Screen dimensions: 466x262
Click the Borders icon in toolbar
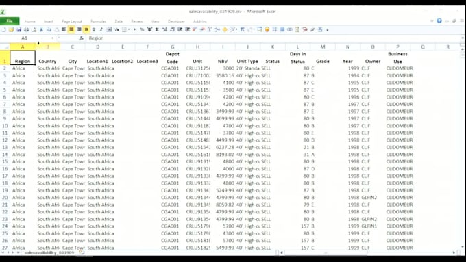(124, 29)
